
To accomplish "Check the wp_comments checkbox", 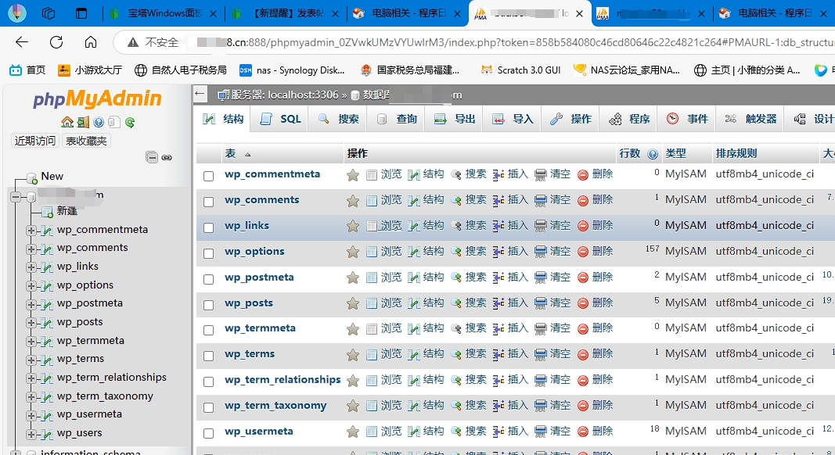I will click(209, 202).
